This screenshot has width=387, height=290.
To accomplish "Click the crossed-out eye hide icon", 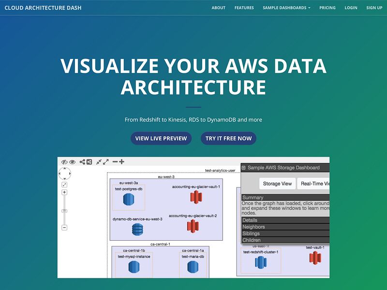I will [64, 162].
